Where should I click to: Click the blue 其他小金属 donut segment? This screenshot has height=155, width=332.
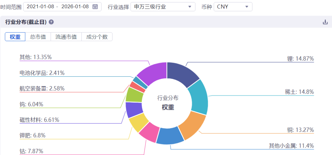(x=171, y=136)
